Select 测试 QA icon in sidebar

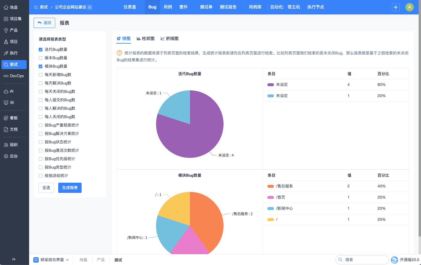6,64
